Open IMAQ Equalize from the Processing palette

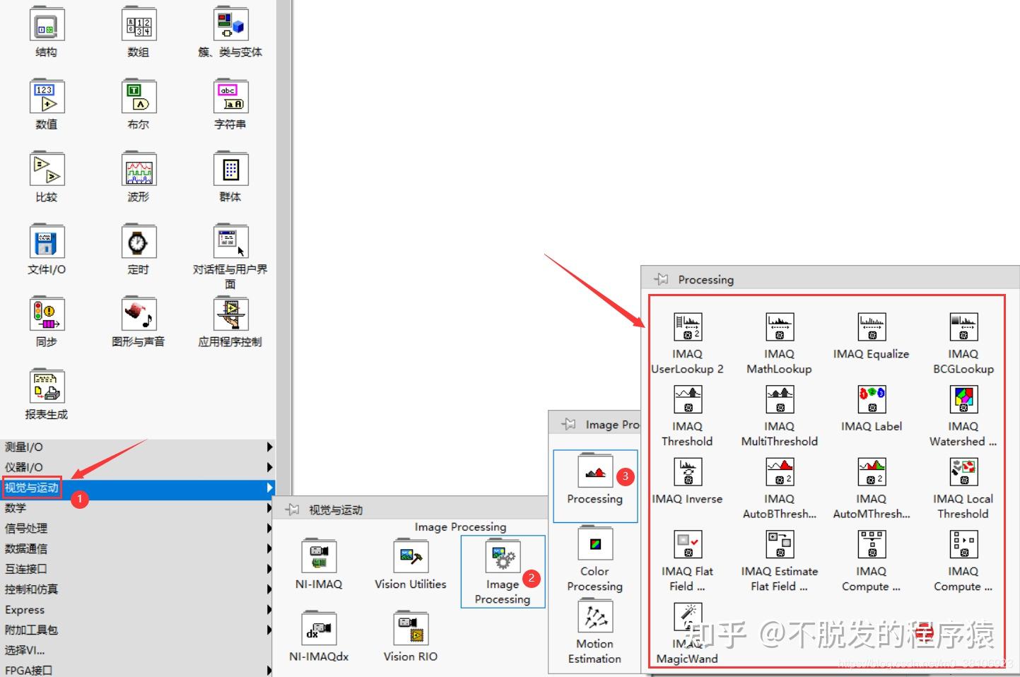pyautogui.click(x=871, y=326)
